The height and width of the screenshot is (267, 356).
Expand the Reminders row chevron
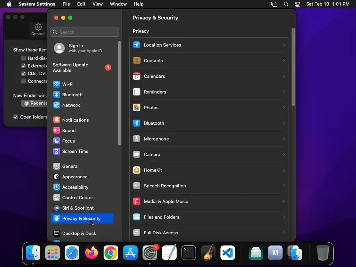coord(284,92)
